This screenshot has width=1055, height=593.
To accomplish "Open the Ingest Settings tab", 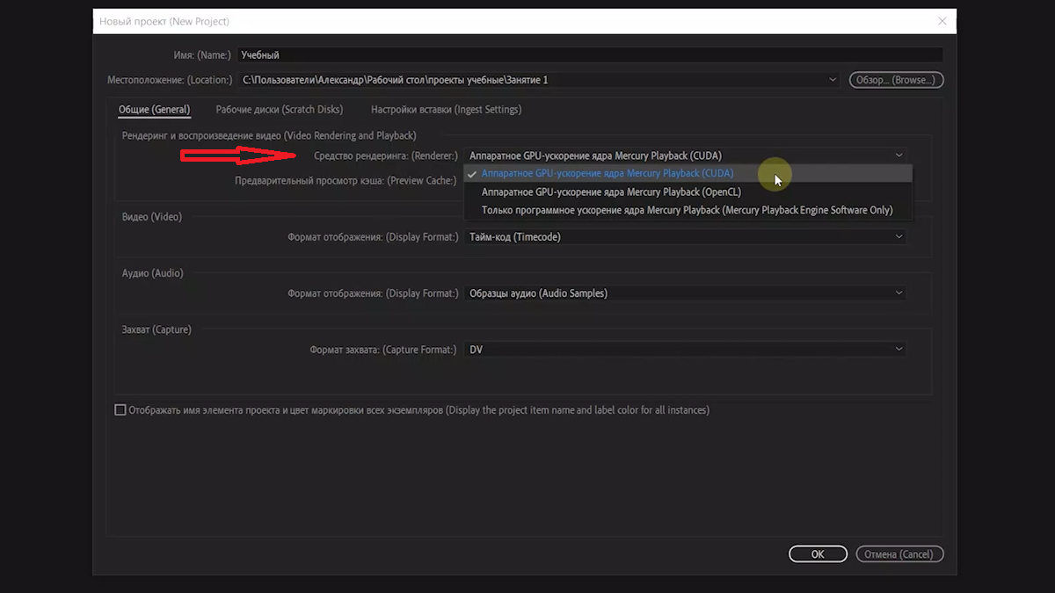I will (446, 110).
